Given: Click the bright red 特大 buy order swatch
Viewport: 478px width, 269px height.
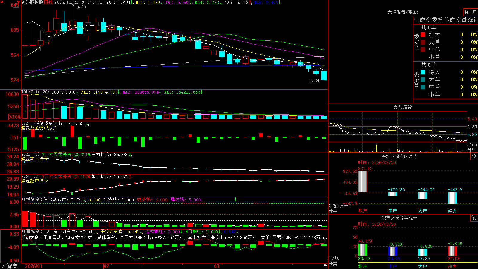Looking at the screenshot, I should [423, 35].
